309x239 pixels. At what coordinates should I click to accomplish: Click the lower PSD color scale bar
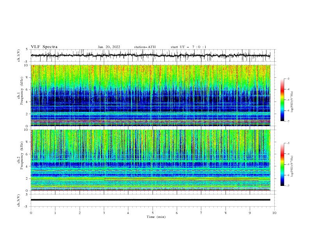[282, 164]
